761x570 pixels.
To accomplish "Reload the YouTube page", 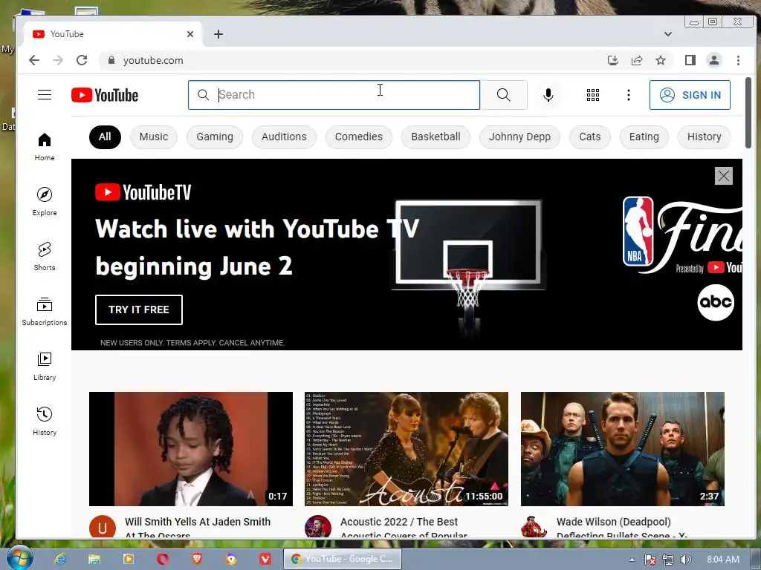I will [x=82, y=60].
